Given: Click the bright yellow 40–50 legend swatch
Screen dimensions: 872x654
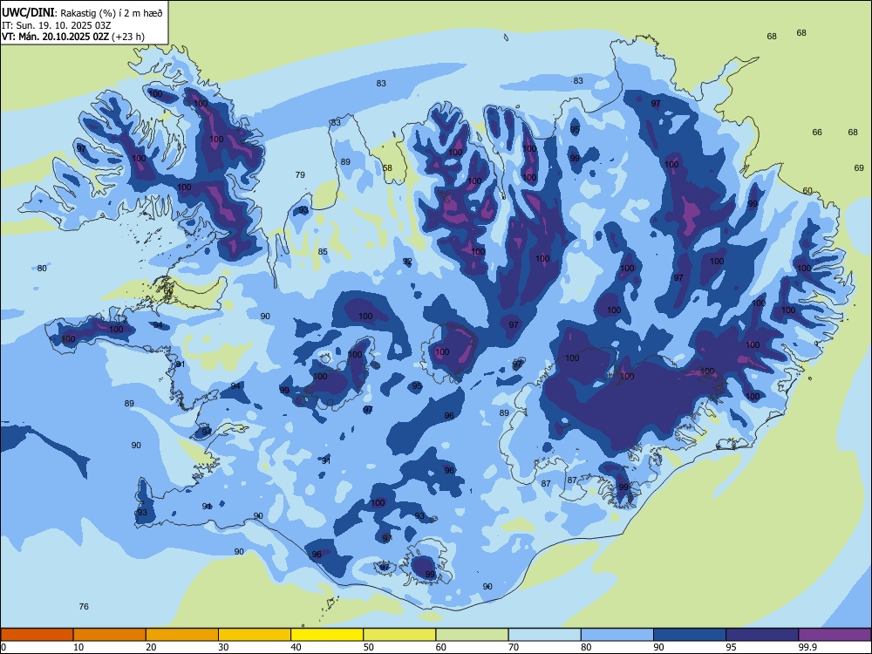Looking at the screenshot, I should point(327,635).
